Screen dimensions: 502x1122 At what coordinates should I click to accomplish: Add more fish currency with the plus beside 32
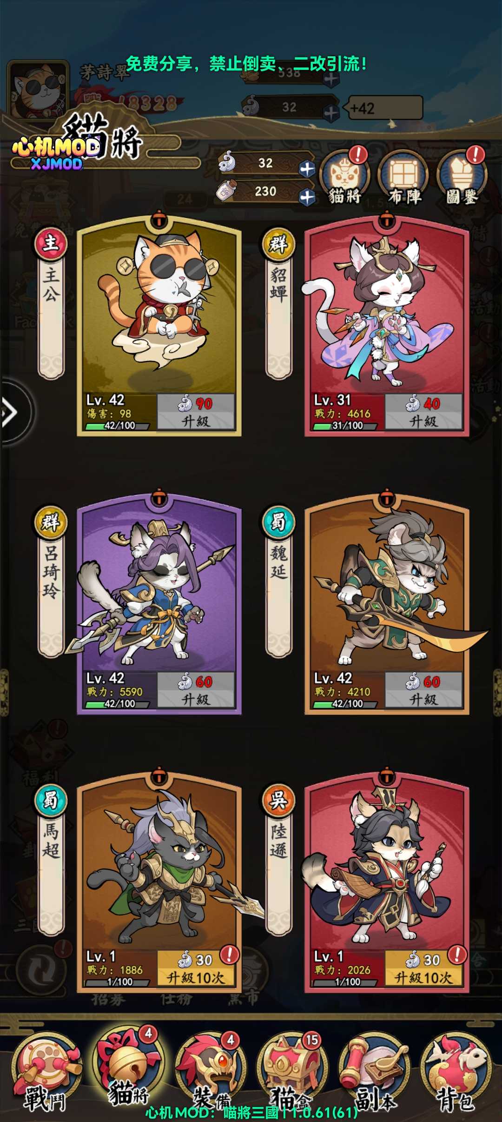click(307, 169)
